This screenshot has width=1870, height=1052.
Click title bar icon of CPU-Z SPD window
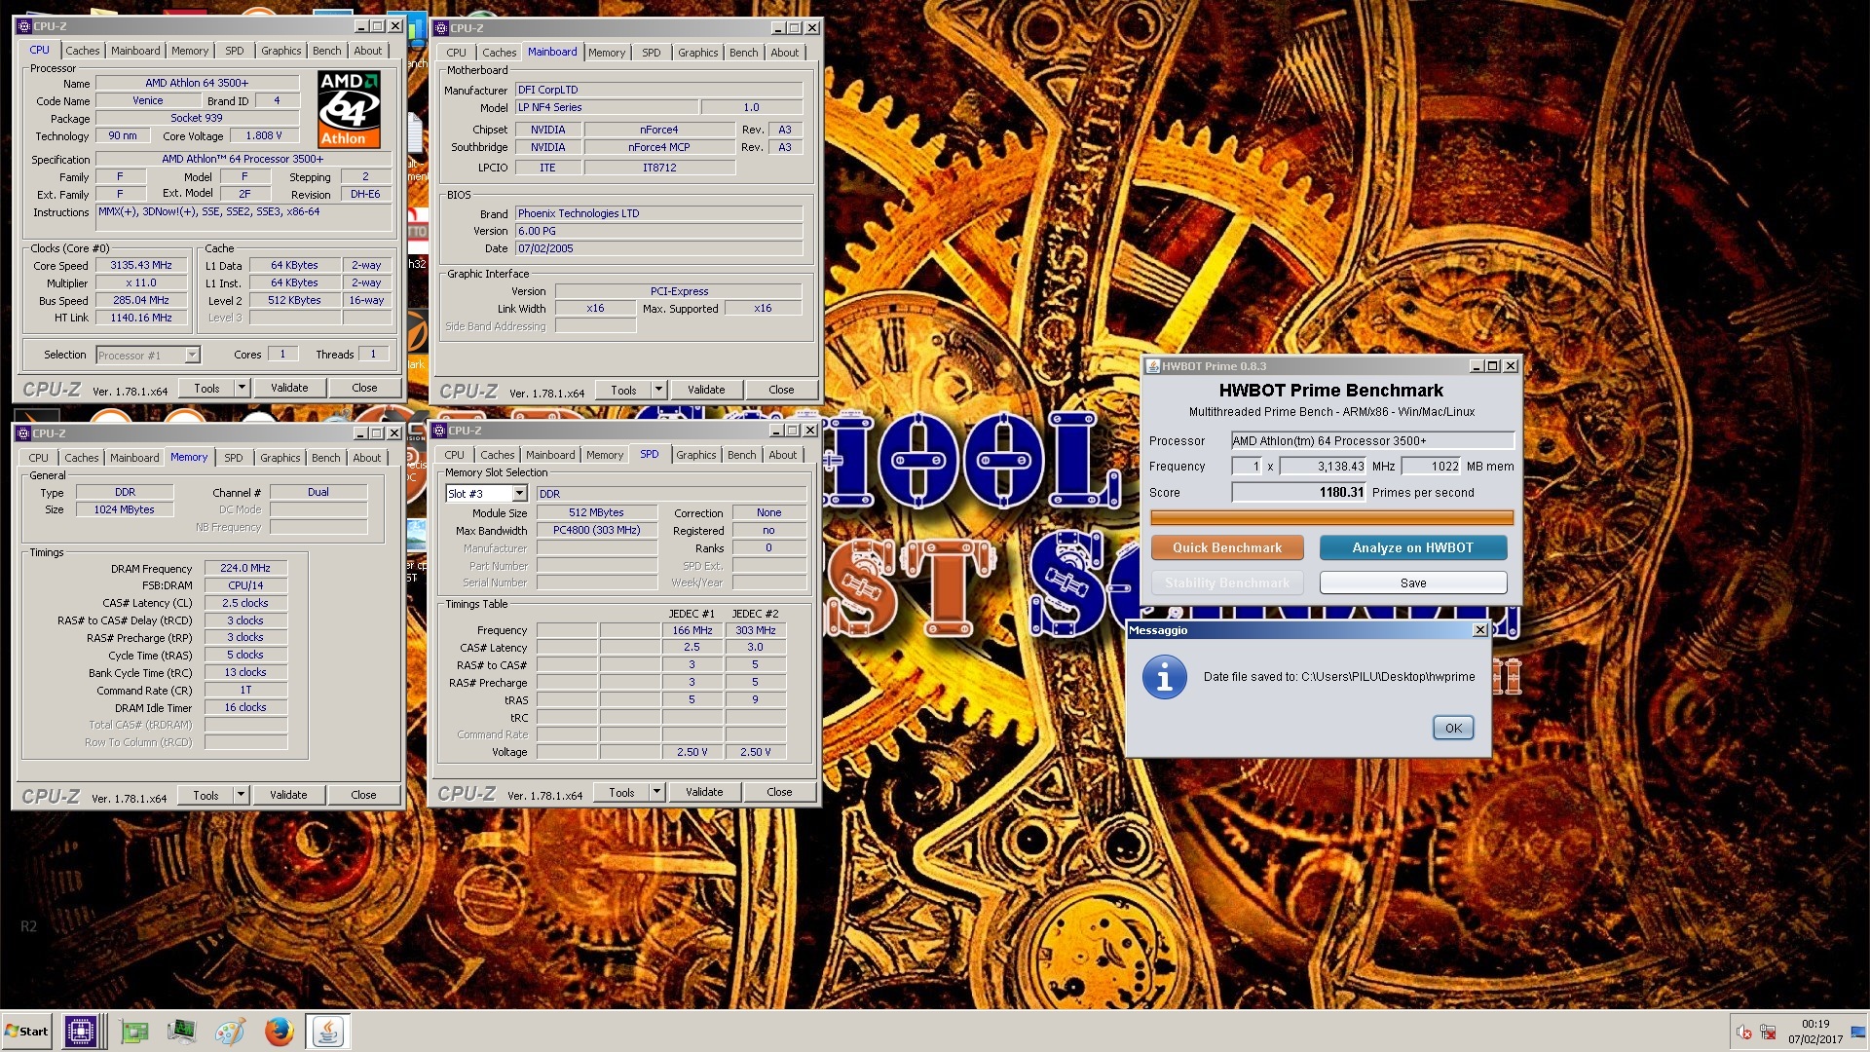(439, 431)
